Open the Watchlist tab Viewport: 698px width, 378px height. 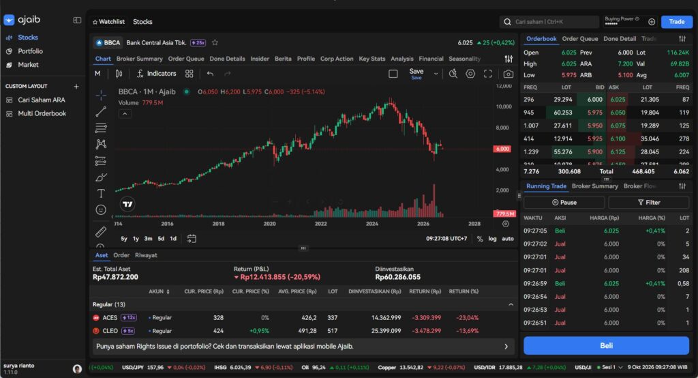pos(108,21)
